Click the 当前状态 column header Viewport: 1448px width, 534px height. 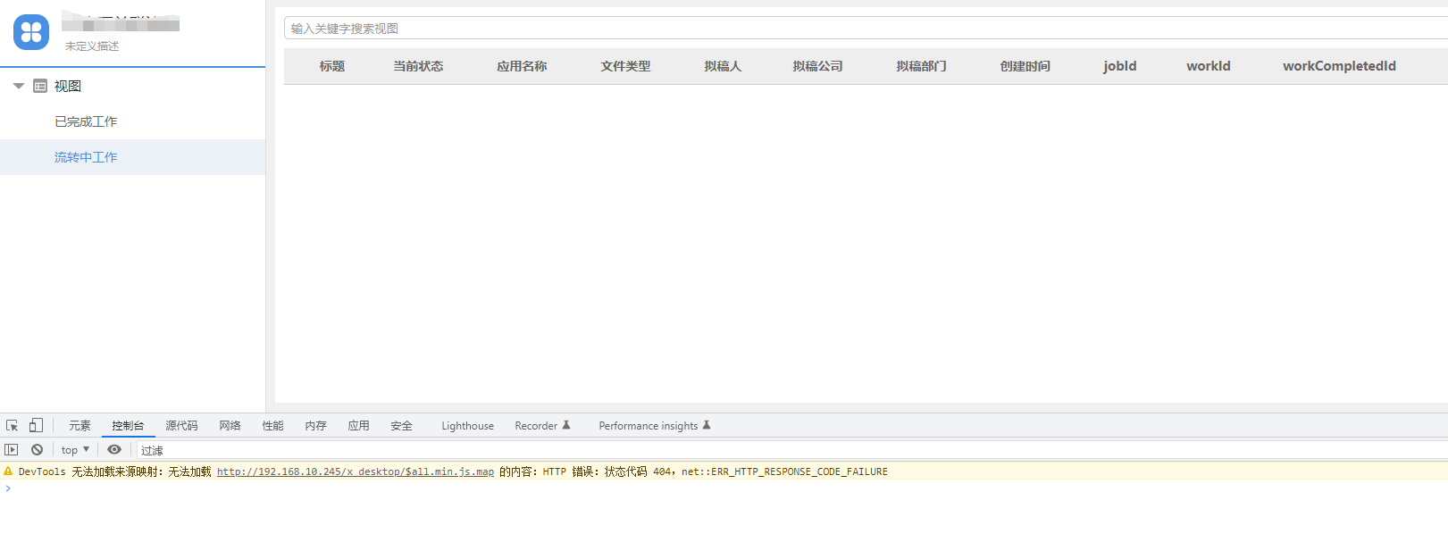tap(418, 66)
